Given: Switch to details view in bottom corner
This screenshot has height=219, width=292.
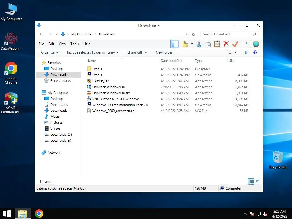Looking at the screenshot, I should (251, 181).
